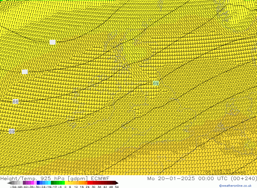Click the grey left arrow end of color scale
The image size is (257, 188).
click(x=9, y=183)
